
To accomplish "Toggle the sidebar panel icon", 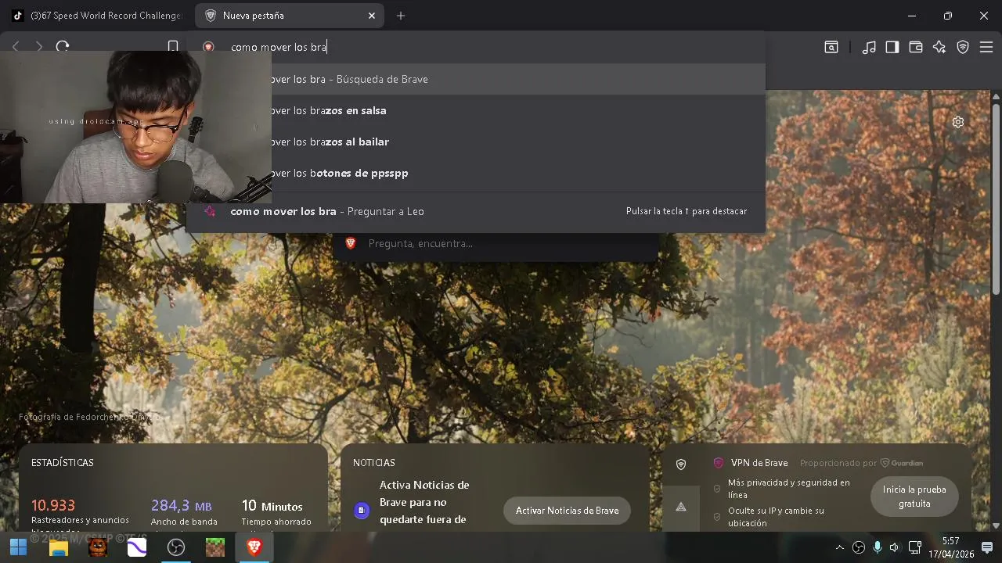I will pos(892,47).
